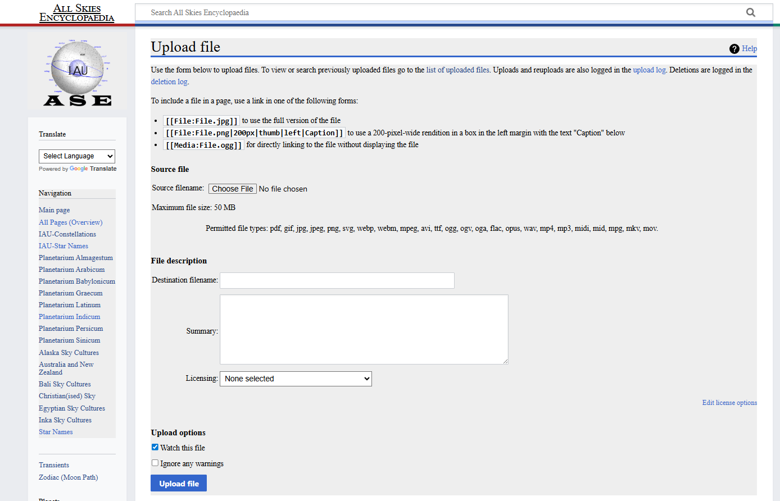The width and height of the screenshot is (780, 501).
Task: Open Main page in navigation
Action: (55, 210)
